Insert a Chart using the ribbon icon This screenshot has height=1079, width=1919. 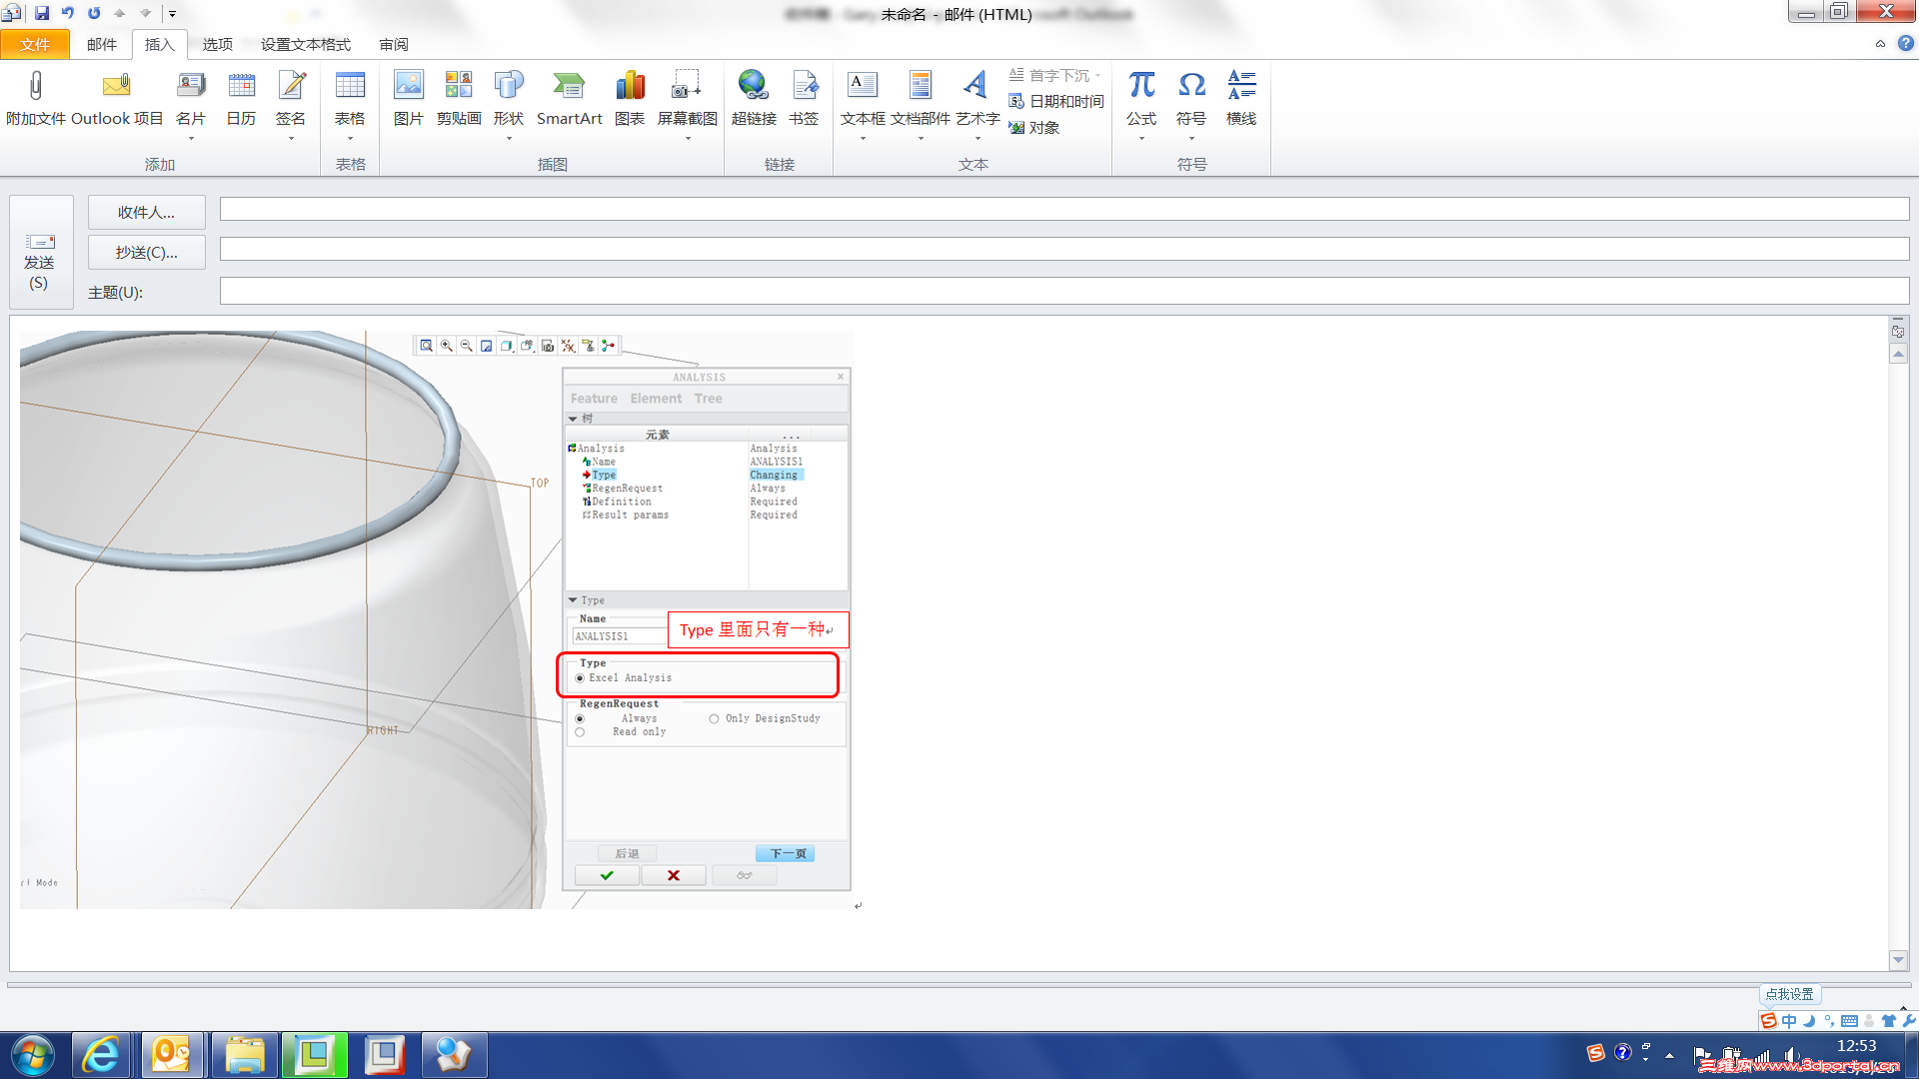coord(630,87)
